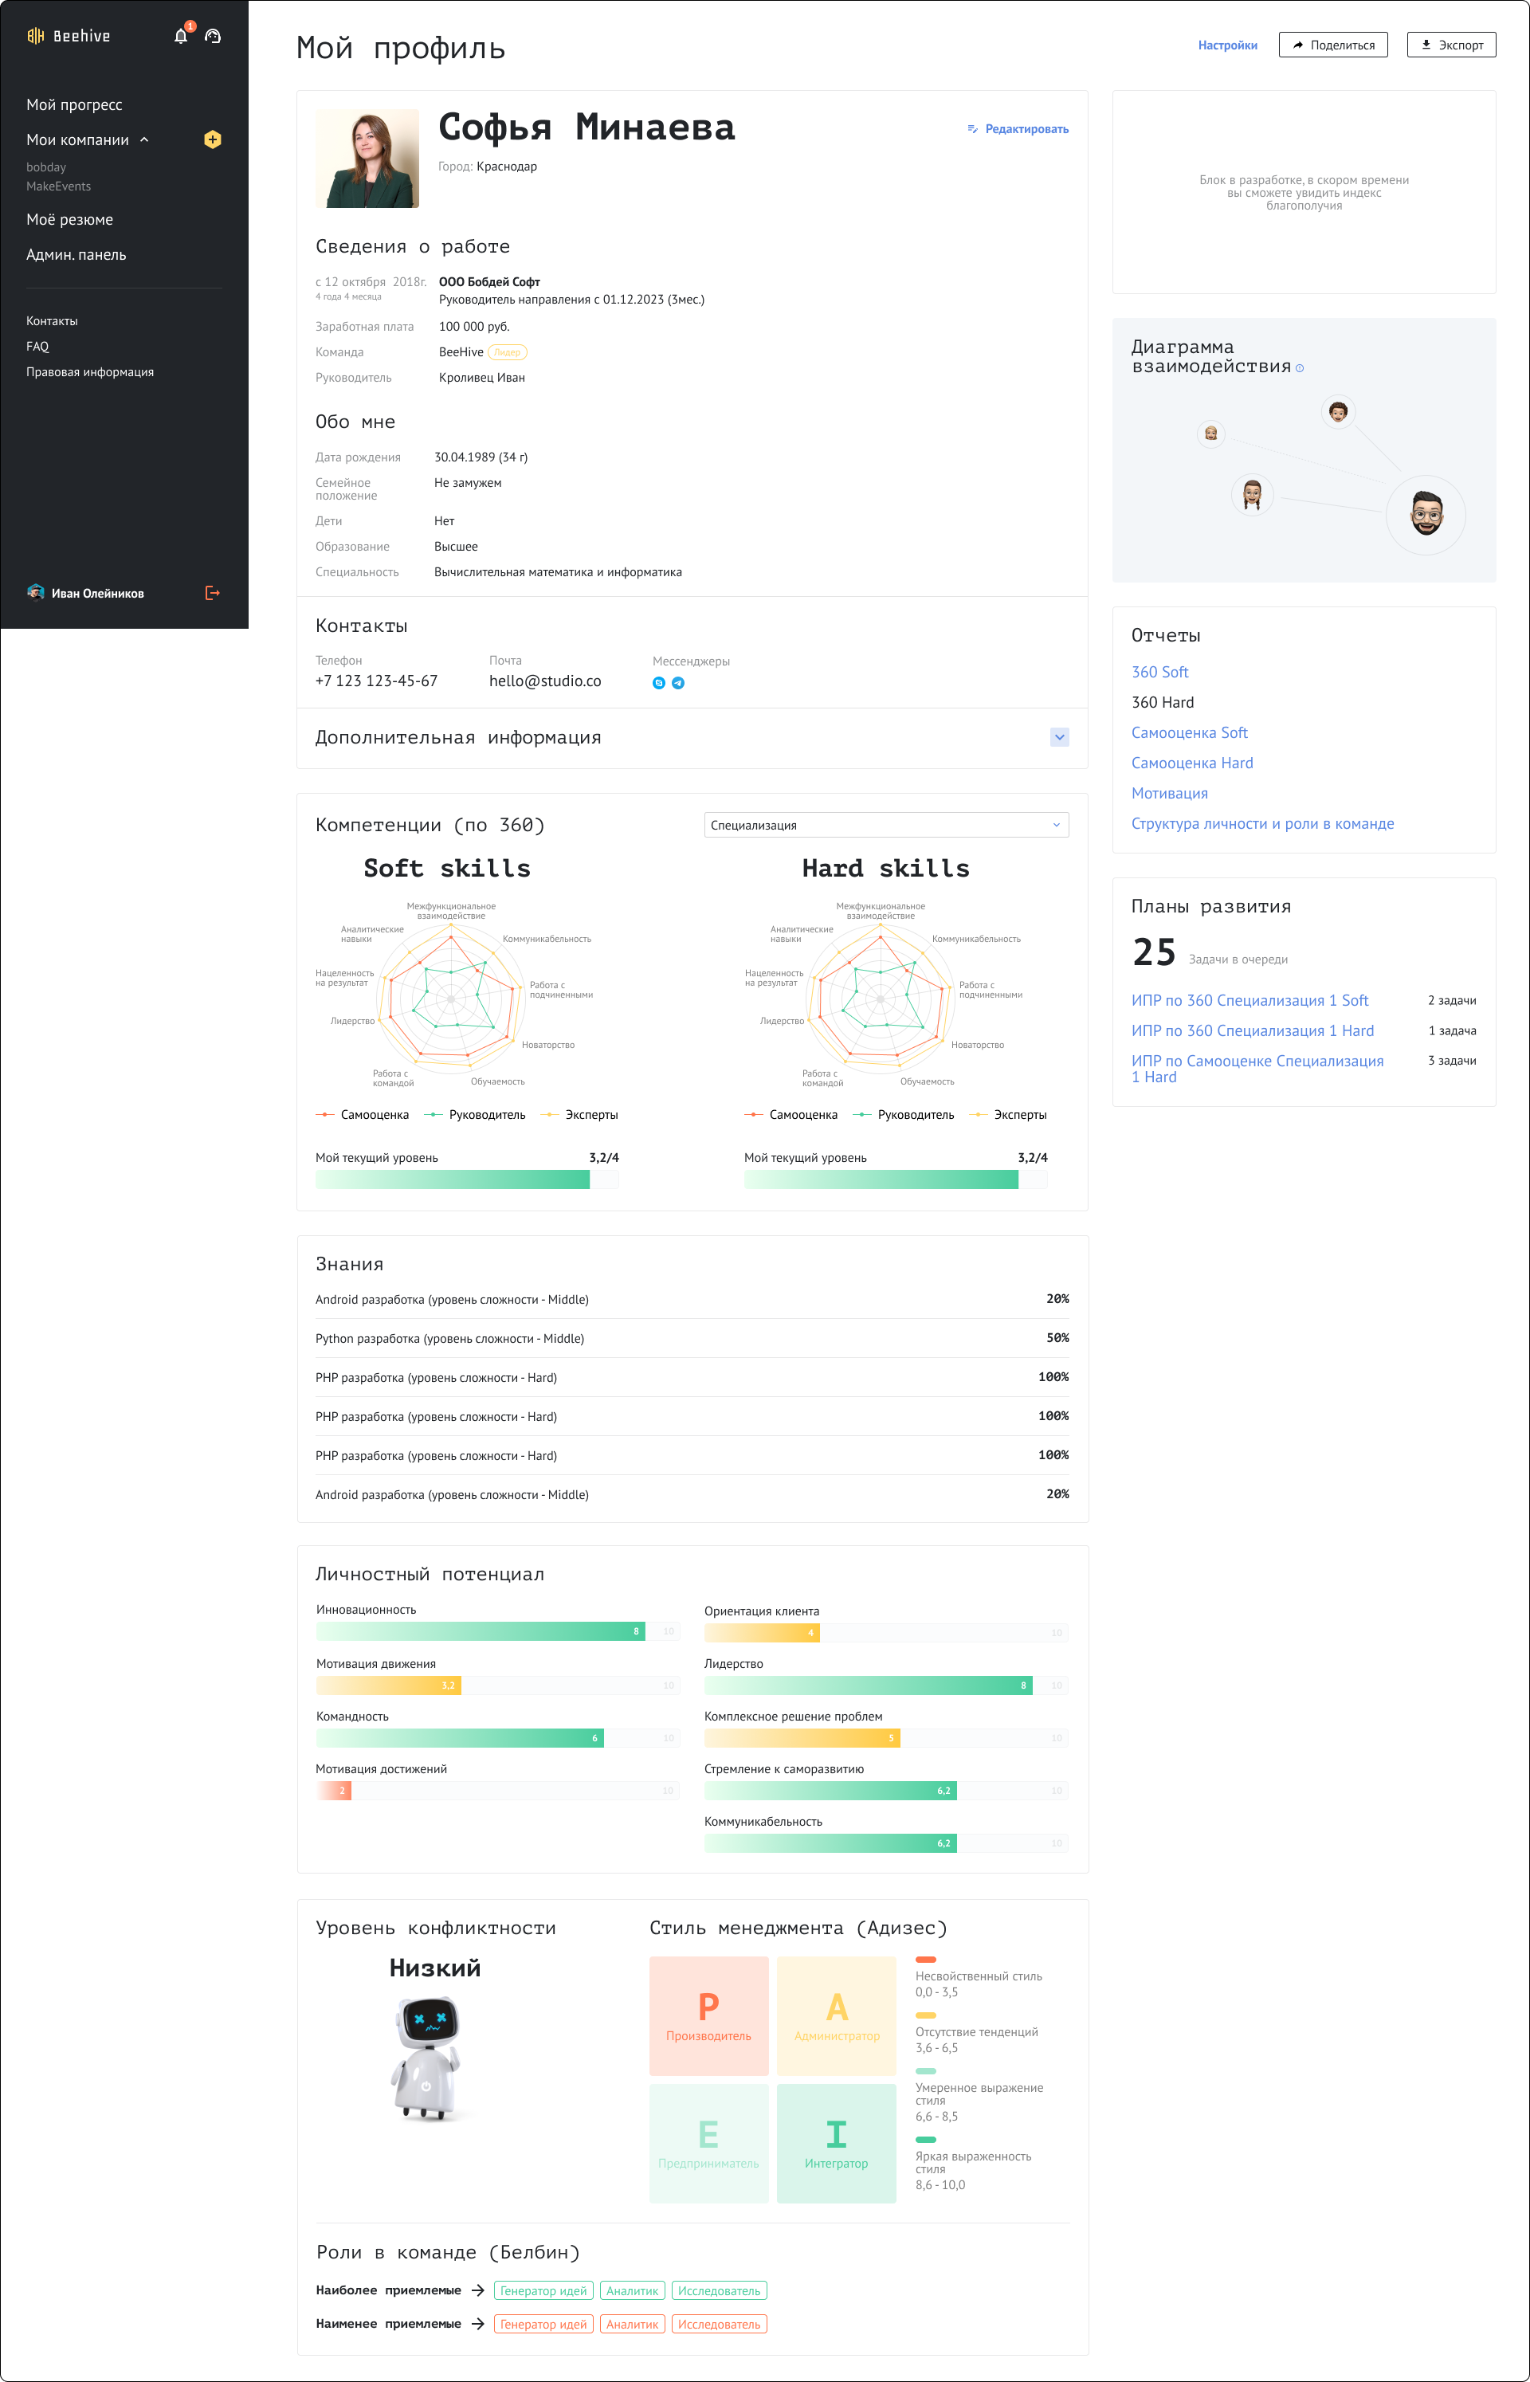Expand Дополнительная информация section
The image size is (1530, 2382).
click(x=1059, y=737)
